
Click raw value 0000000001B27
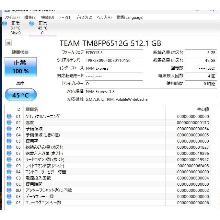click(x=193, y=147)
